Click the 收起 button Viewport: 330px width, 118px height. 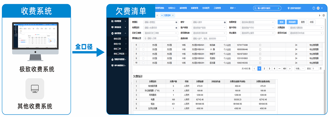tap(311, 22)
